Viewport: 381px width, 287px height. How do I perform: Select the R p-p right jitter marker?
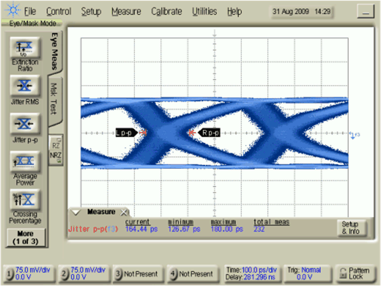(x=209, y=133)
